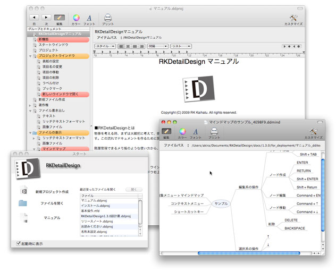Viewport: 336px width, 272px height.
Task: Click the サンプル center node in mind map
Action: click(221, 203)
